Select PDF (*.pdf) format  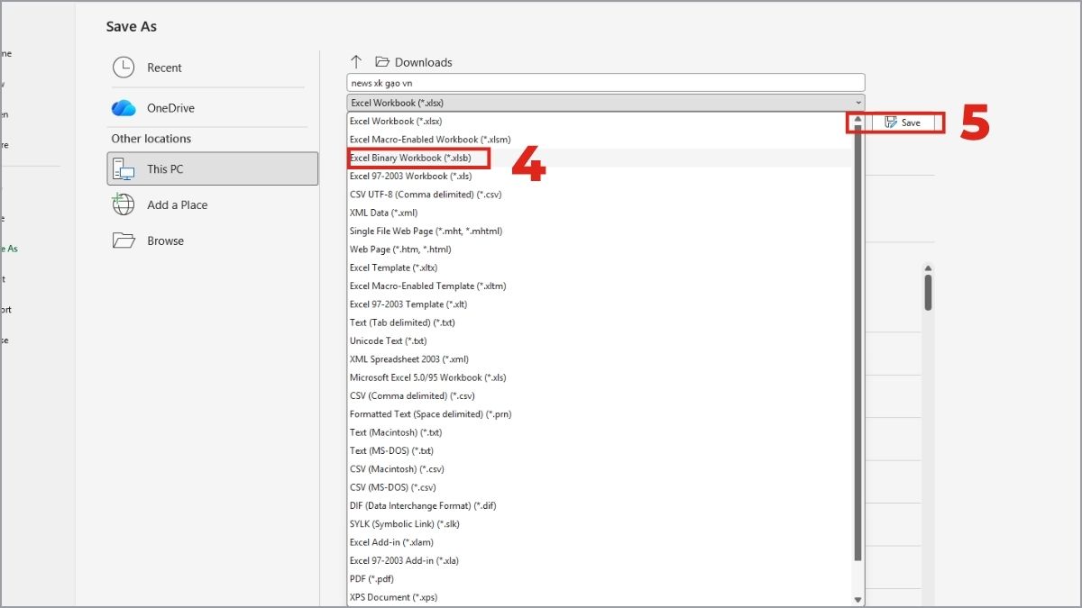[600, 579]
